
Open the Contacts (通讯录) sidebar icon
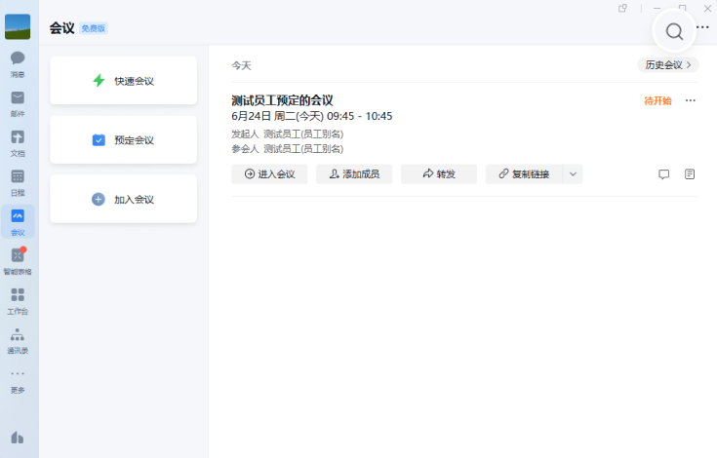18,339
